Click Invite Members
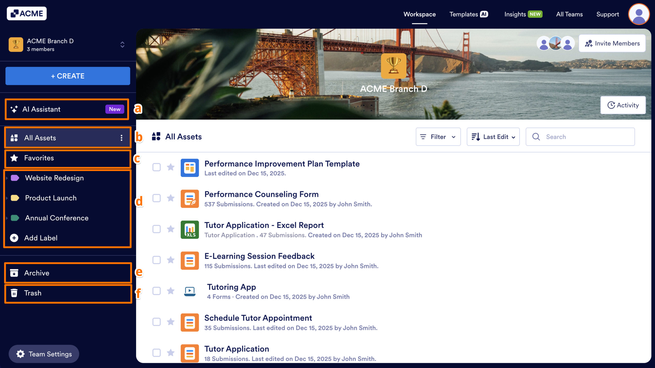The image size is (655, 368). [x=612, y=43]
